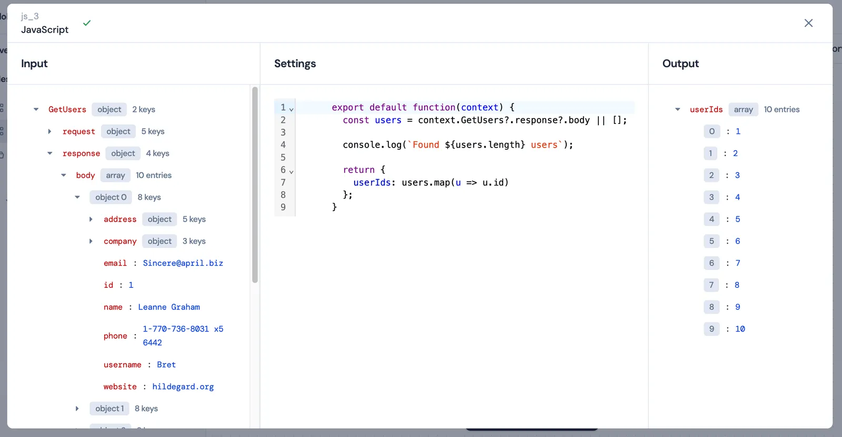Viewport: 842px width, 437px height.
Task: Select the GetUsers key label
Action: [x=67, y=109]
